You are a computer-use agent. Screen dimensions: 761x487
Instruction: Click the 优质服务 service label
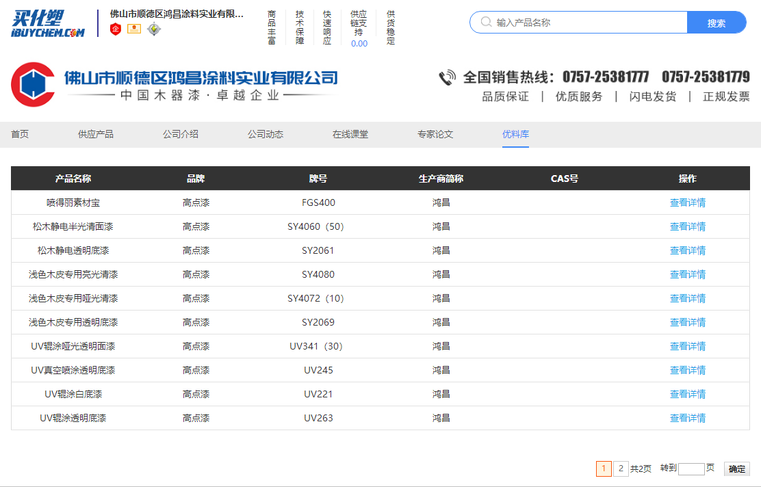(579, 96)
